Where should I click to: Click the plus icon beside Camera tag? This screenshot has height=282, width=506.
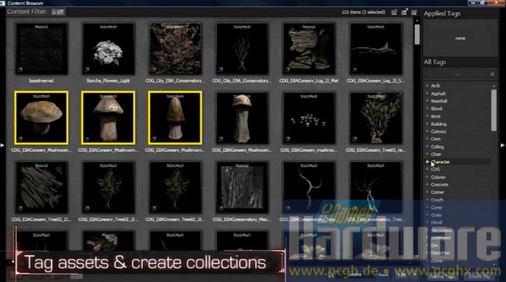click(427, 132)
